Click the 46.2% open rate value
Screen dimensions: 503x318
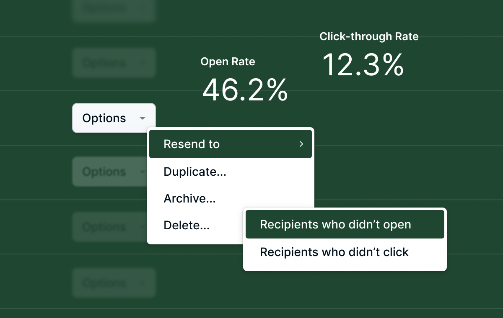tap(245, 90)
